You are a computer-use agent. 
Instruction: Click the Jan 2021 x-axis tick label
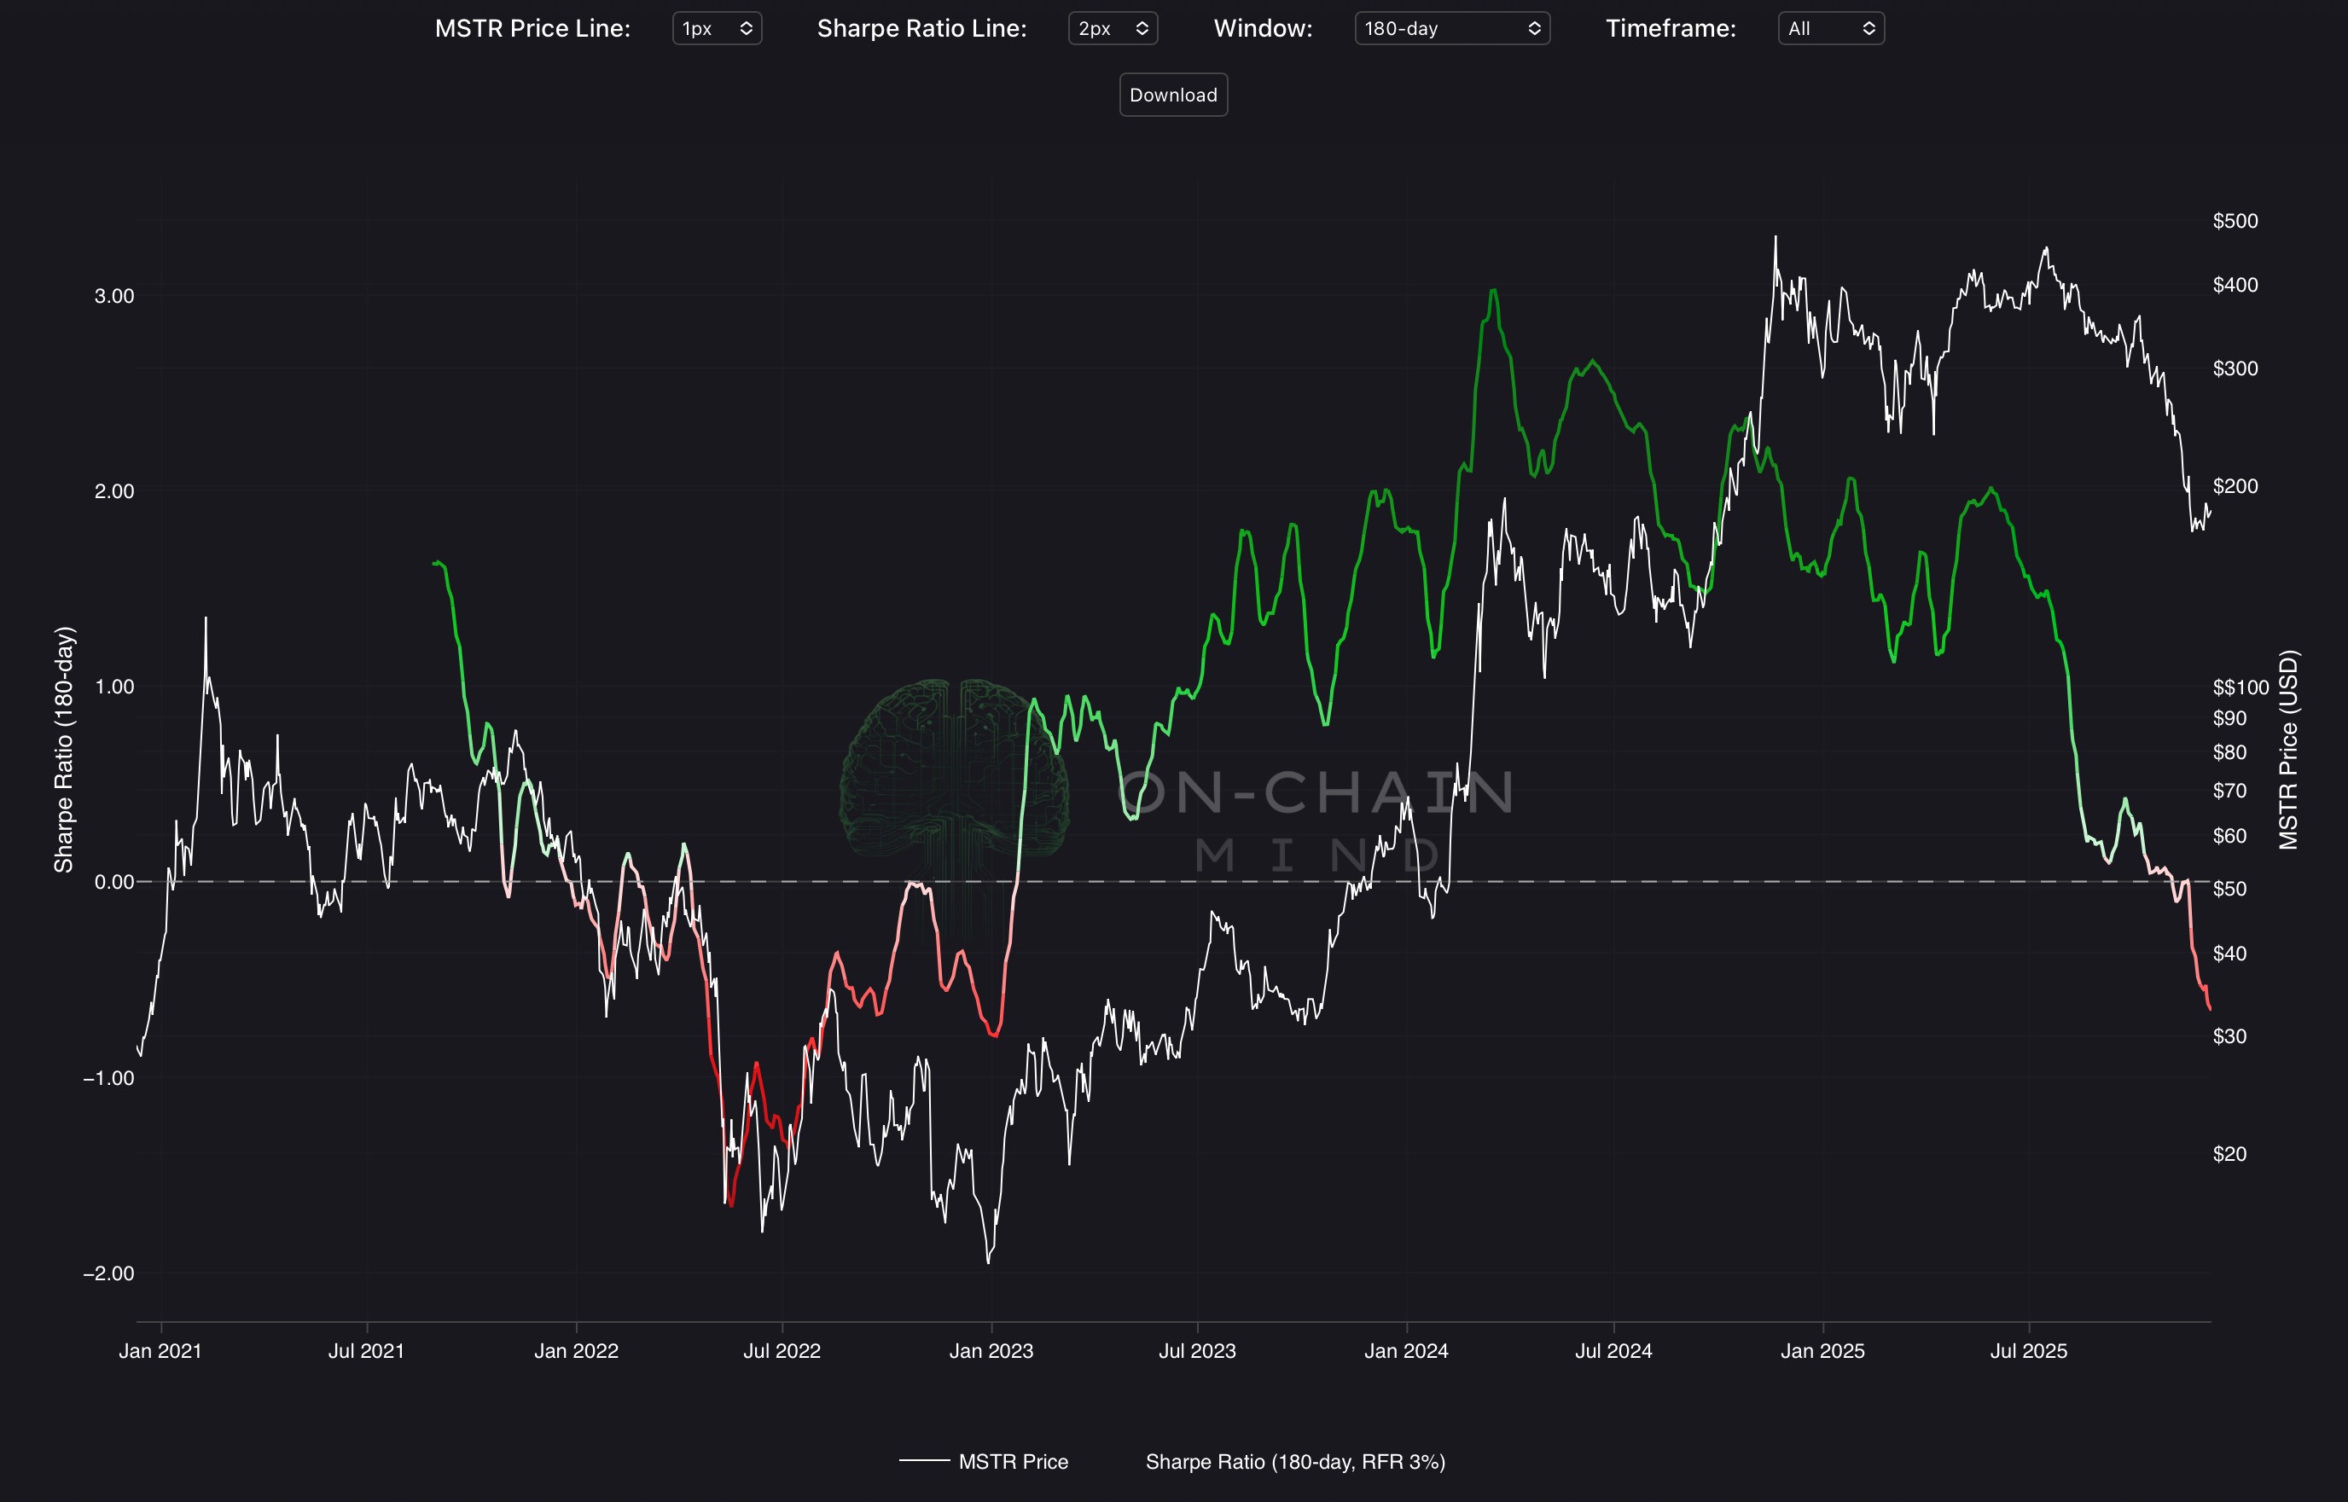(x=160, y=1351)
